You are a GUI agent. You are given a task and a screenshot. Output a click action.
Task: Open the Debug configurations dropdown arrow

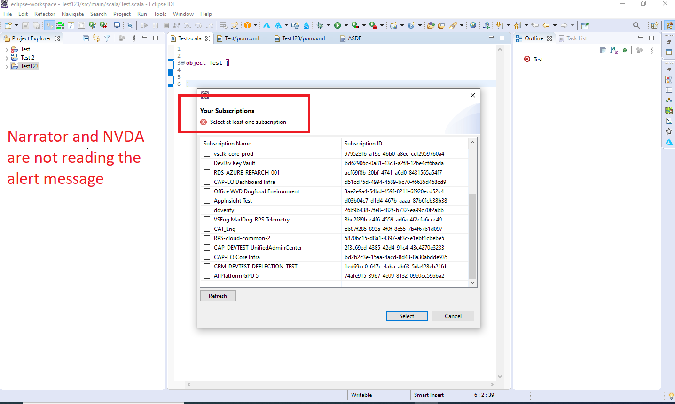[x=328, y=25]
